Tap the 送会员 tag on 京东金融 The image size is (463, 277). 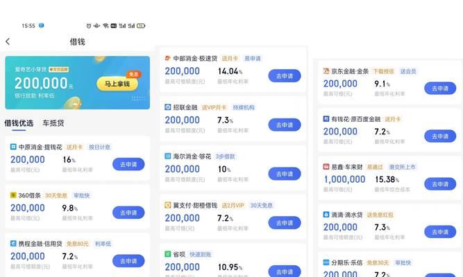tap(408, 71)
